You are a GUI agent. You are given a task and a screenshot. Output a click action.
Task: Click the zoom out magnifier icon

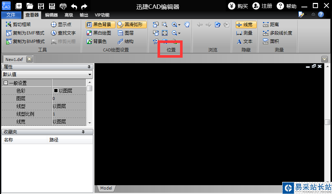click(x=174, y=33)
